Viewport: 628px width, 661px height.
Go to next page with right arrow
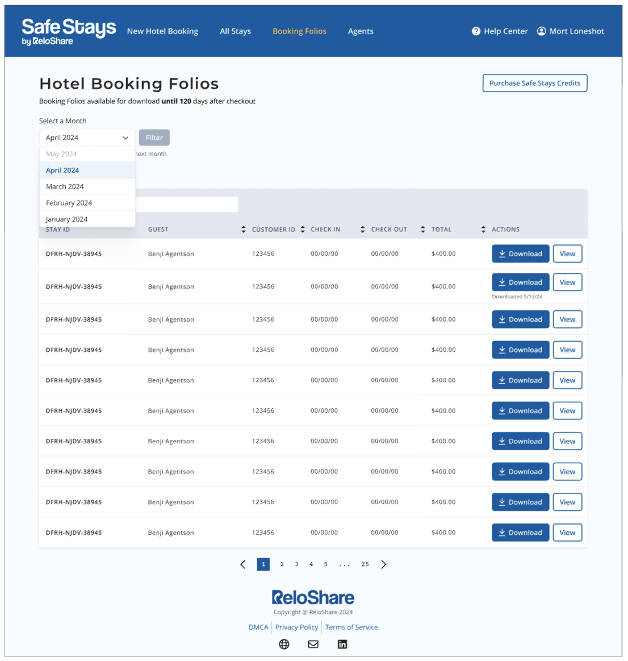pos(384,564)
